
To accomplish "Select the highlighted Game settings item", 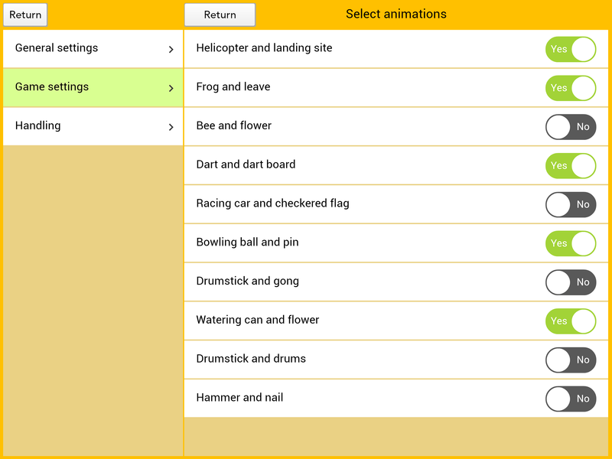I will (52, 87).
